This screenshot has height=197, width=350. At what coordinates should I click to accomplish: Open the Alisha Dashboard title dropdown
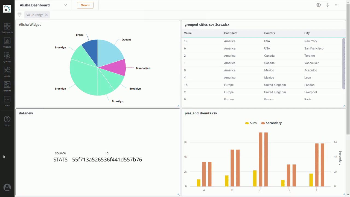point(65,5)
